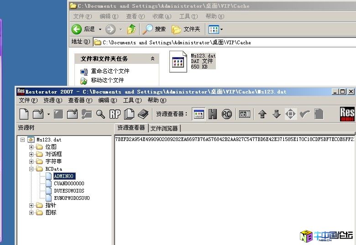Click the Save As icon in Restorator toolbar

click(x=73, y=114)
